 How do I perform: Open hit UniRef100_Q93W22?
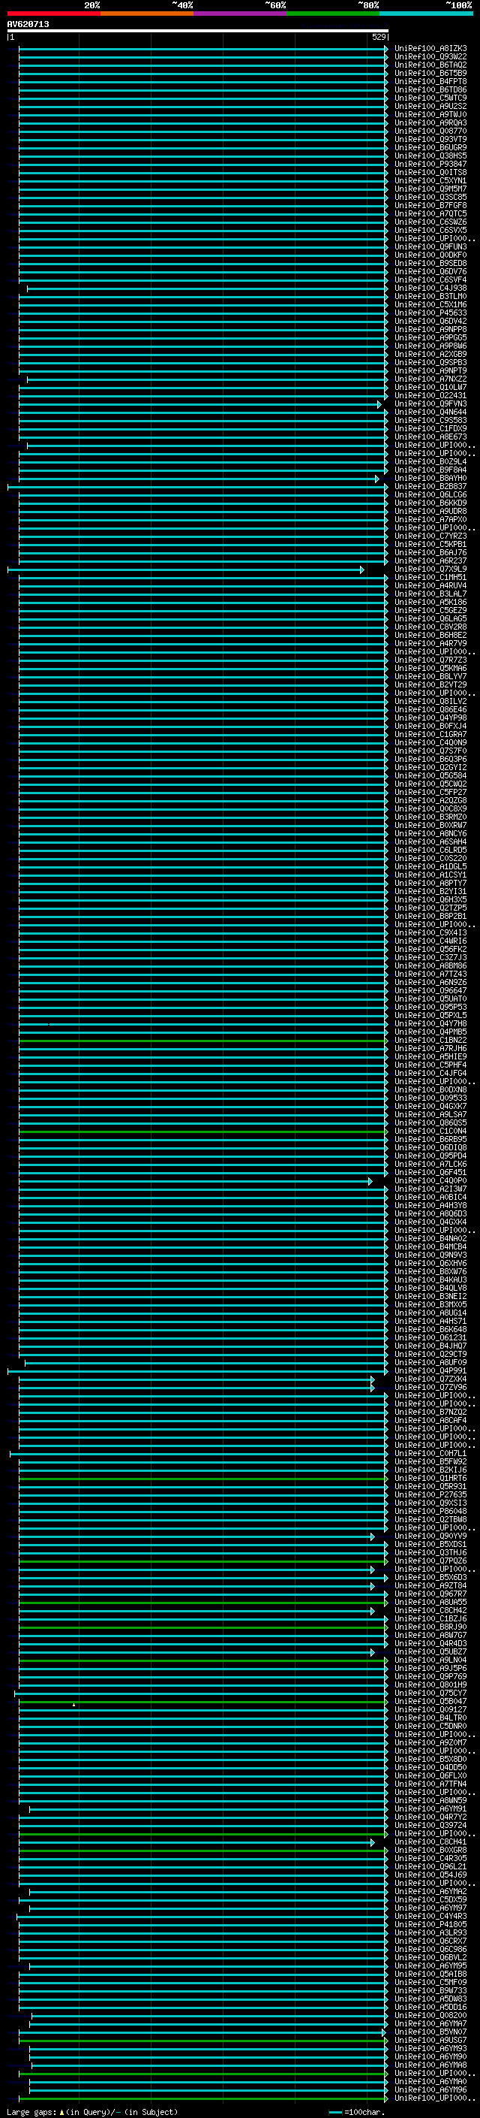[430, 58]
